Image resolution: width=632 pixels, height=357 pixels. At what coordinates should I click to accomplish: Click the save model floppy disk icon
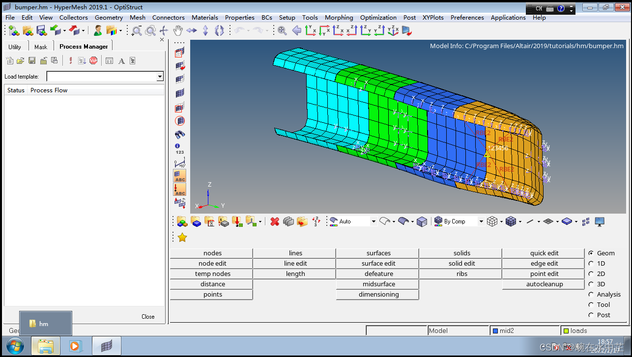(42, 30)
